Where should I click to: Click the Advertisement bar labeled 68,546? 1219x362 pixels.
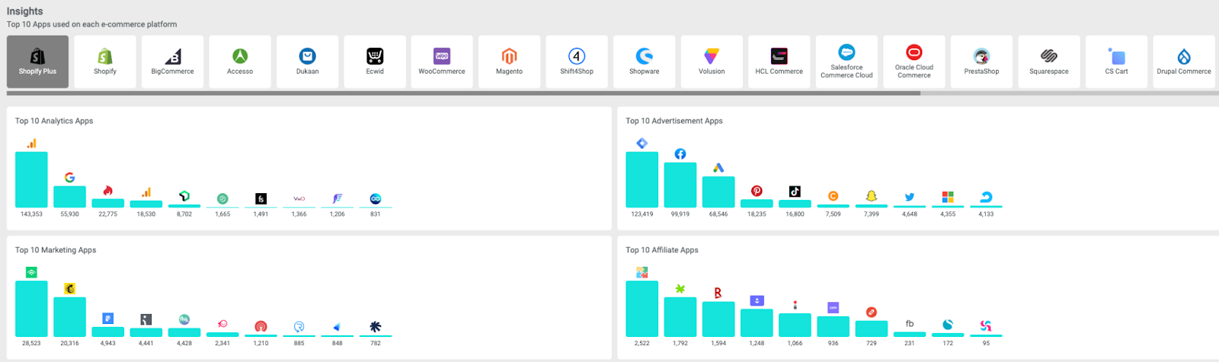[x=718, y=192]
